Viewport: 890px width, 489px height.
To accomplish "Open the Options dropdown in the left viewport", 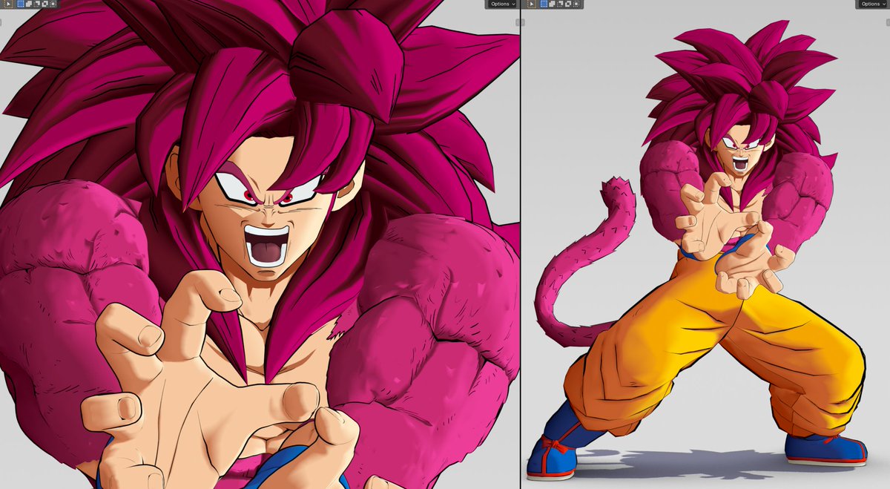I will pyautogui.click(x=502, y=4).
